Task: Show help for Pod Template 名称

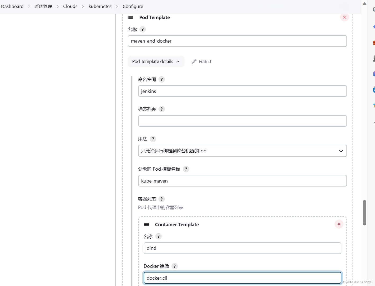Action: [x=143, y=29]
